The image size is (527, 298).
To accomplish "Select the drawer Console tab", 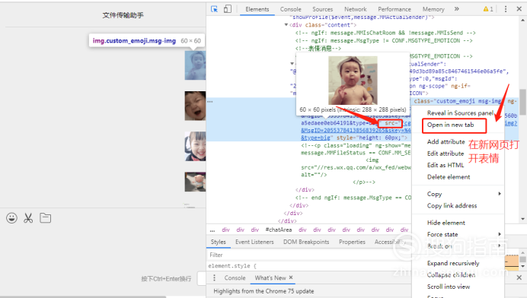I will 235,278.
